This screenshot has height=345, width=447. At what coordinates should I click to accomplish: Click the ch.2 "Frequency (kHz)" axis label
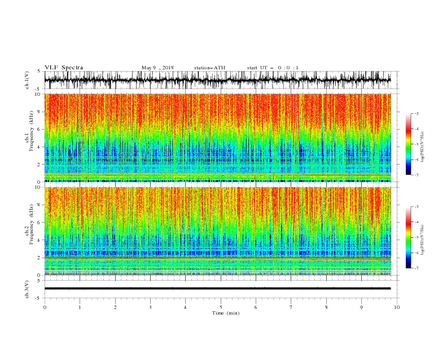point(31,224)
